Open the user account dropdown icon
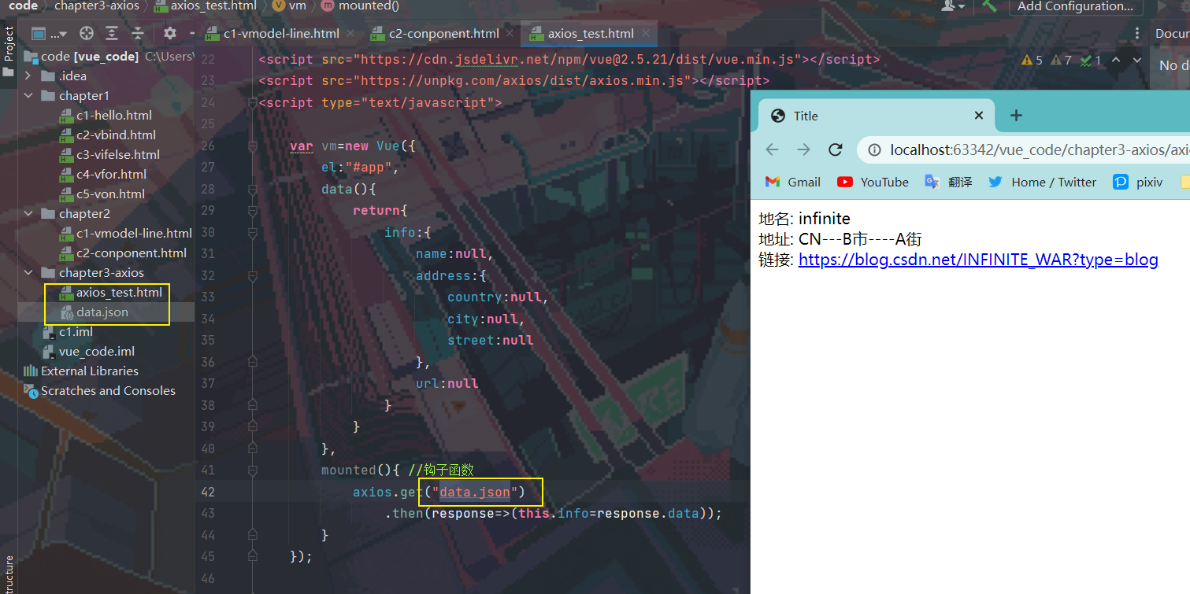 tap(953, 6)
